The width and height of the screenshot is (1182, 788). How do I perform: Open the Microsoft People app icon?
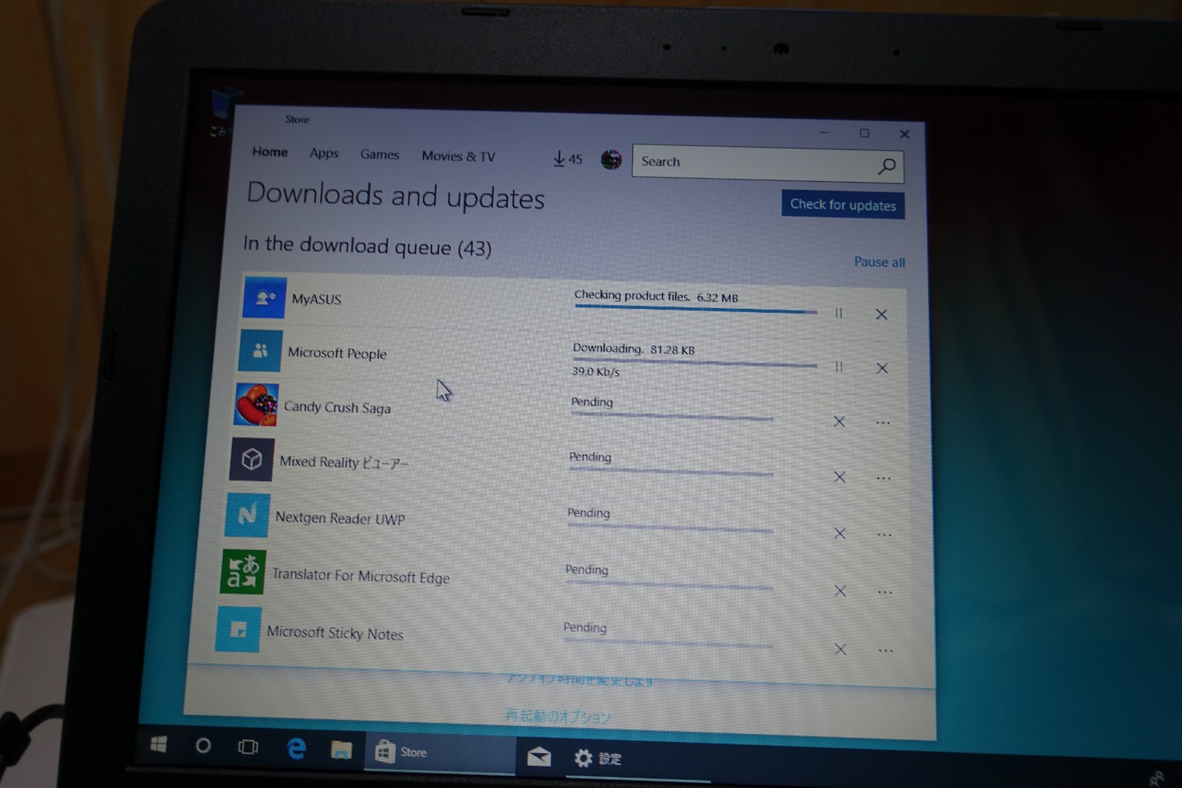click(x=260, y=351)
